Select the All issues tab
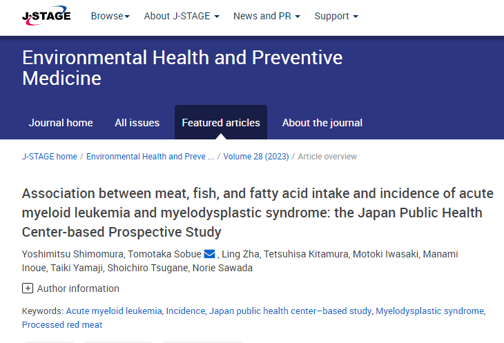The image size is (504, 343). click(137, 123)
